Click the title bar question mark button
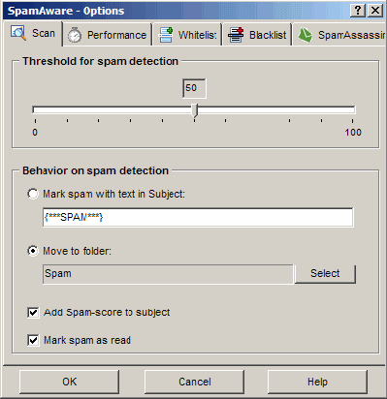The height and width of the screenshot is (399, 387). (358, 11)
